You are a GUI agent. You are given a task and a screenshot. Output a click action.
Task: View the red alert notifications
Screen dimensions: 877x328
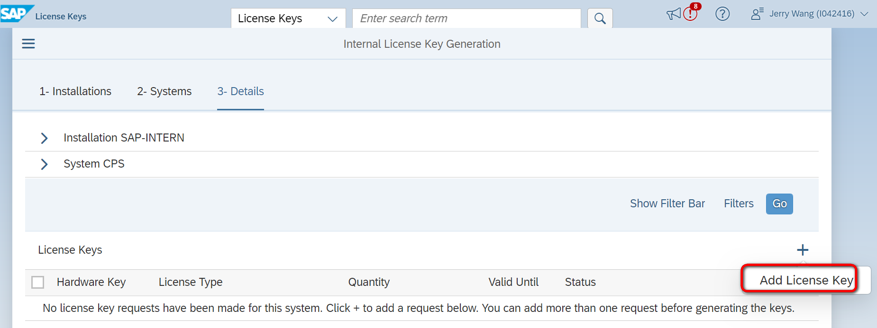click(x=691, y=14)
